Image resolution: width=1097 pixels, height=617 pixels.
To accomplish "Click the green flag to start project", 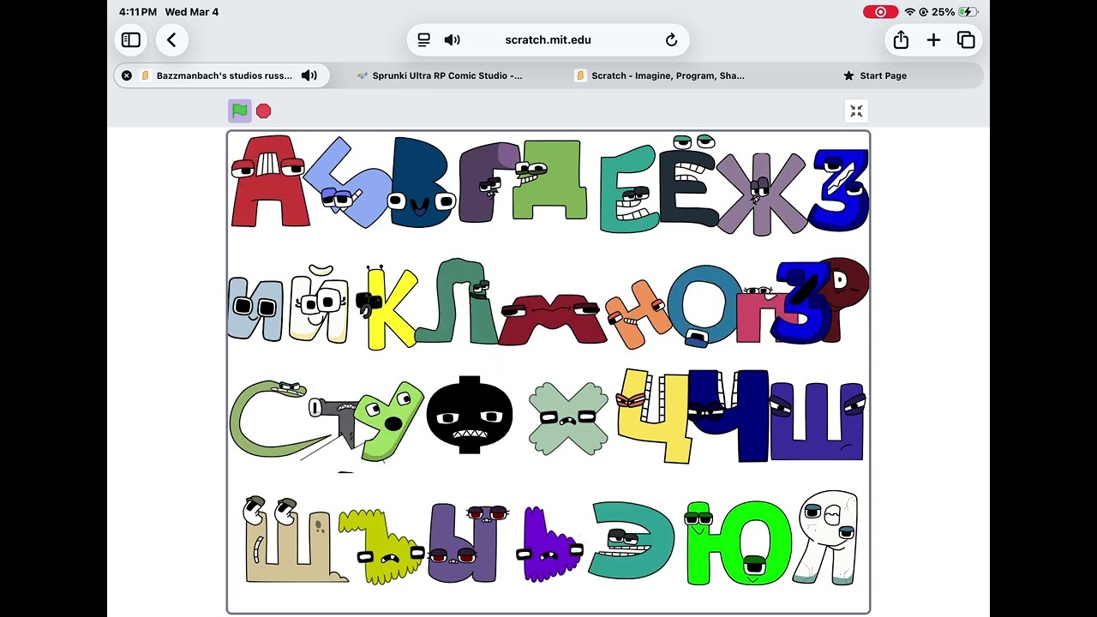I will 239,111.
